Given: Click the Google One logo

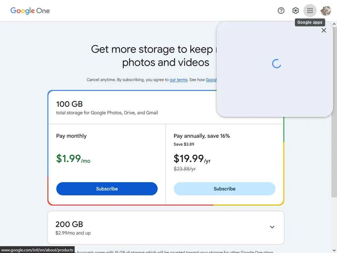Looking at the screenshot, I should [x=30, y=11].
